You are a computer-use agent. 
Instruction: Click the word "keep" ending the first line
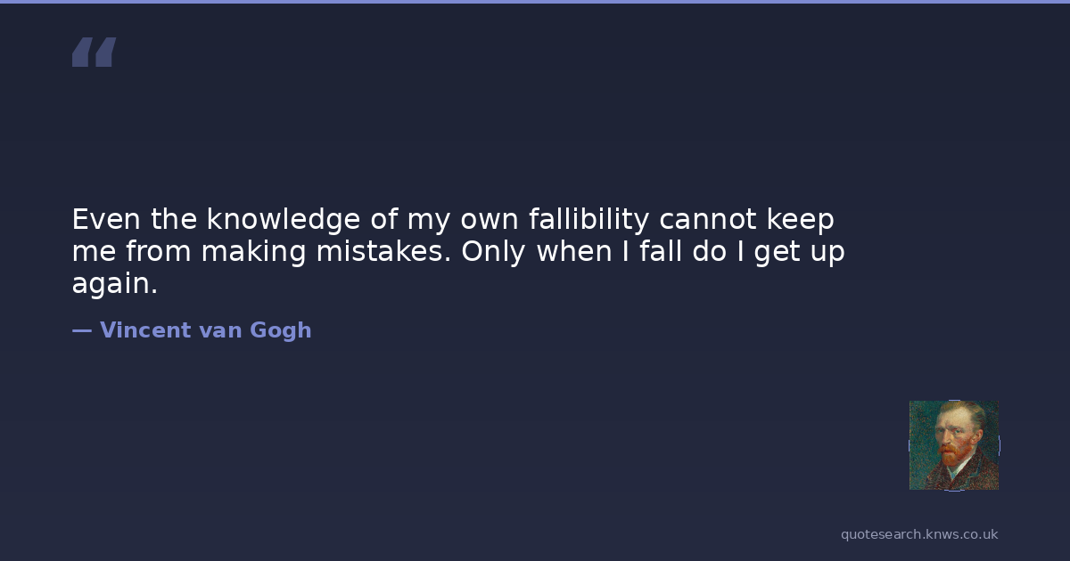point(801,219)
